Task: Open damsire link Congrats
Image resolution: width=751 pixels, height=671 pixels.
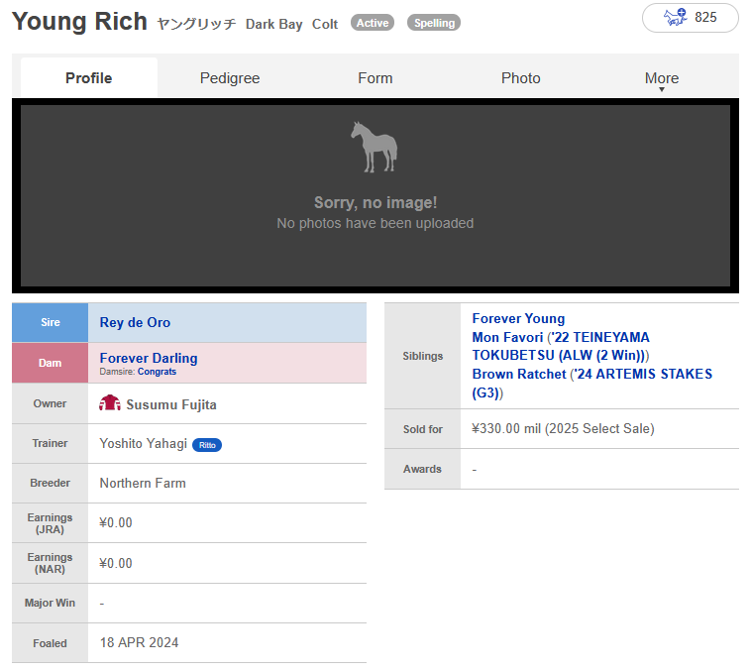Action: (157, 372)
